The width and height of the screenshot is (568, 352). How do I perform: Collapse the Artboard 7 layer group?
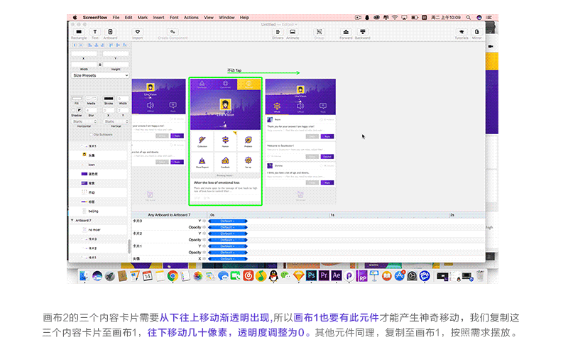(x=72, y=220)
